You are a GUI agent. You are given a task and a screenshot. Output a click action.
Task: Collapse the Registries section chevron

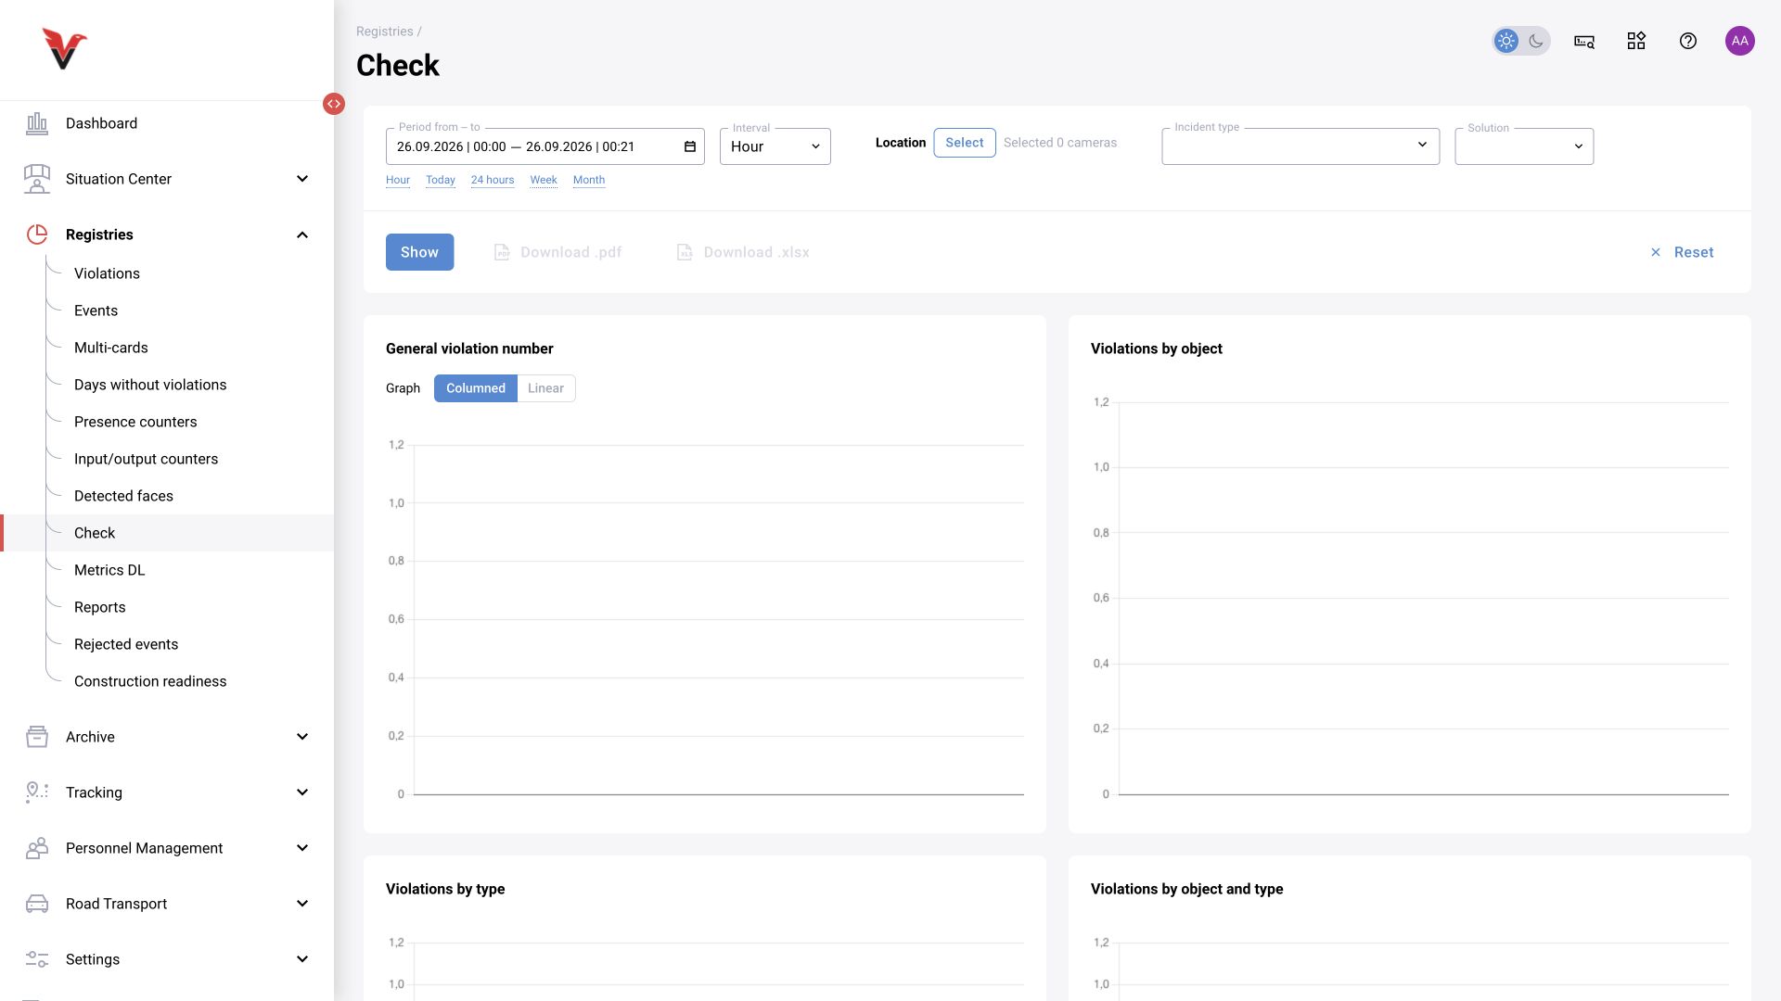pyautogui.click(x=302, y=234)
